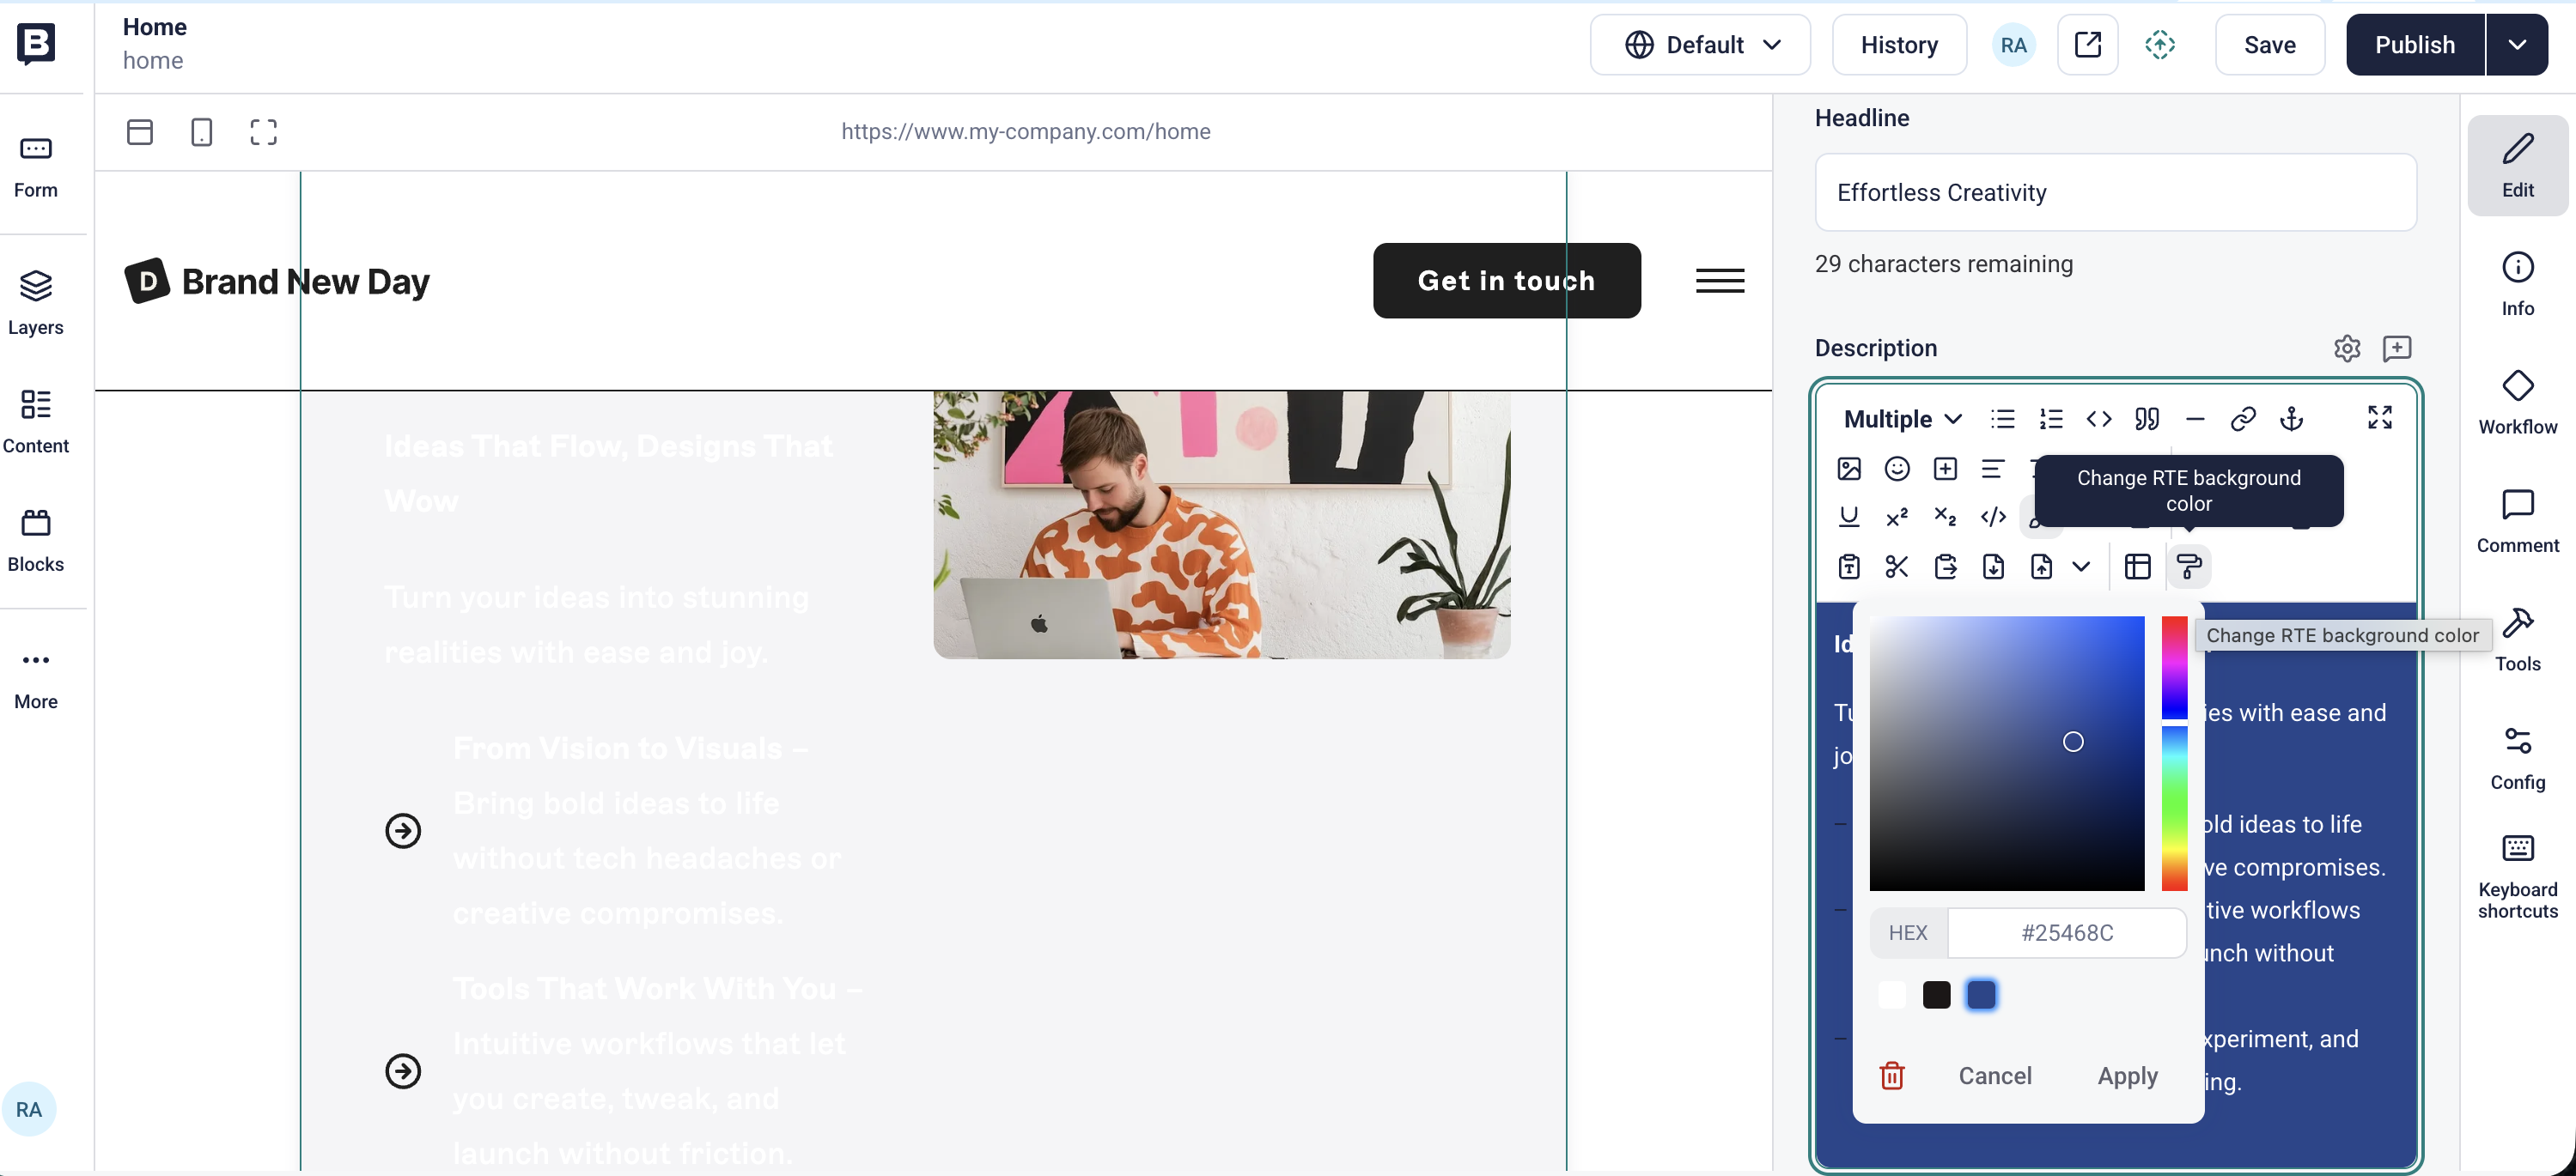The image size is (2576, 1176).
Task: Toggle numbered list formatting
Action: (x=2050, y=419)
